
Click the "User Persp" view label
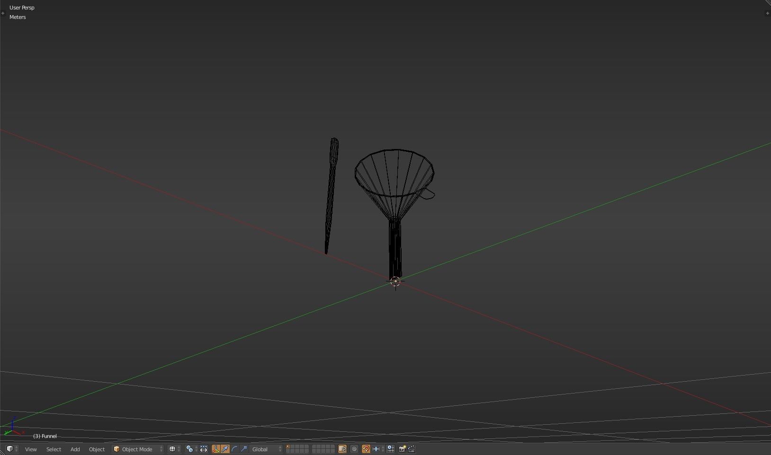coord(22,8)
